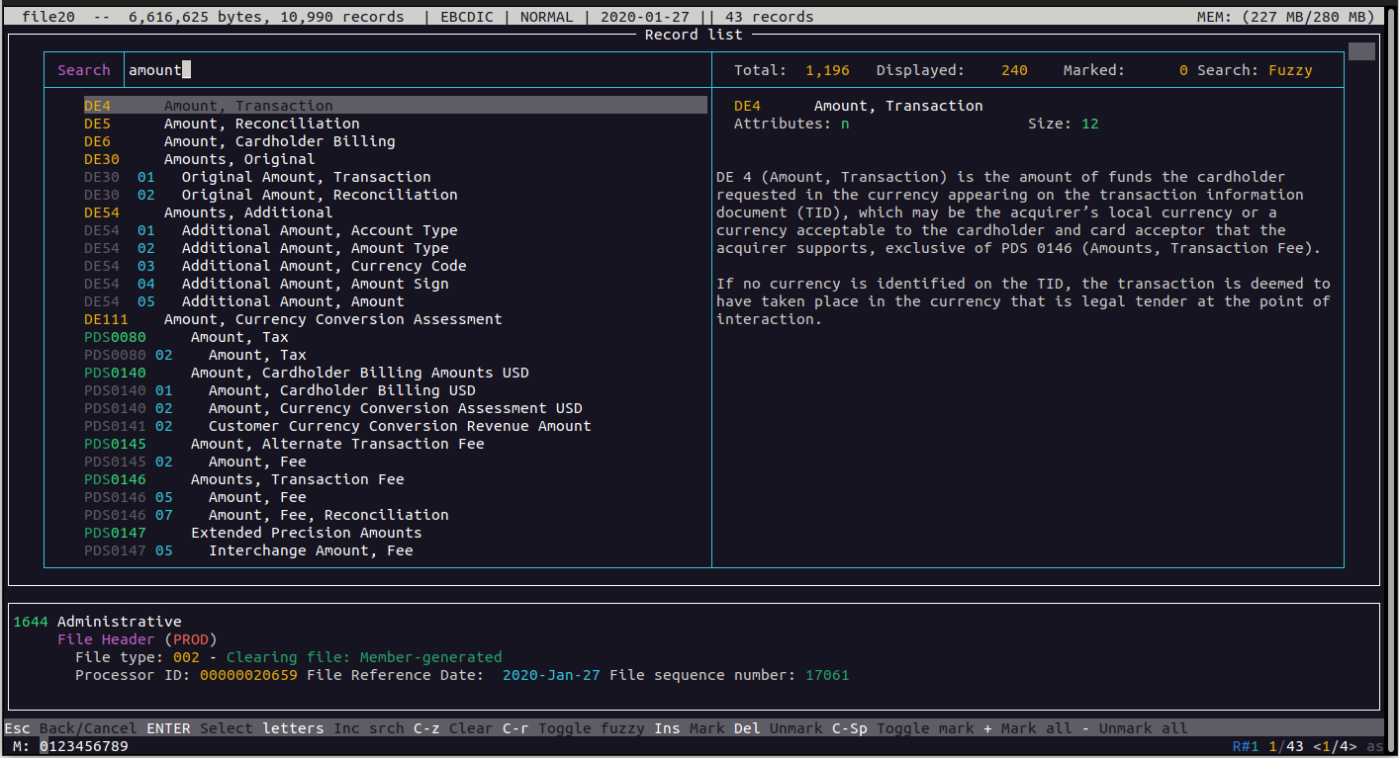Click the Mark all shortcut hint

pyautogui.click(x=1036, y=728)
